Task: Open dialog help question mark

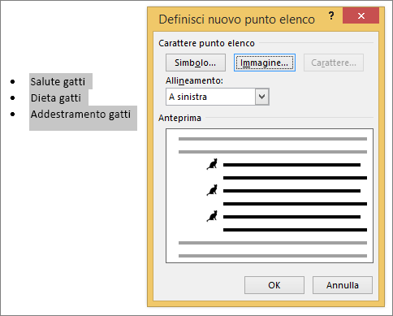Action: (x=331, y=15)
